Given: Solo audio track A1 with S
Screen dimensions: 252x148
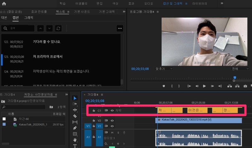Looking at the screenshot, I should tap(118, 133).
